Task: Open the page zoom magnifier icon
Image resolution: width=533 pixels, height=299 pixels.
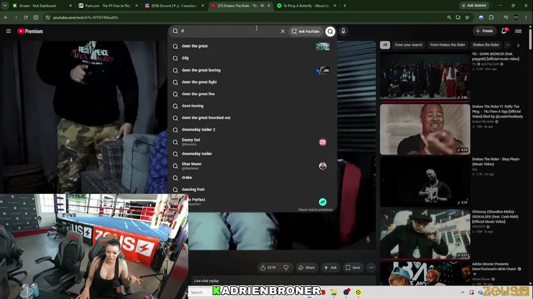Action: 449,17
